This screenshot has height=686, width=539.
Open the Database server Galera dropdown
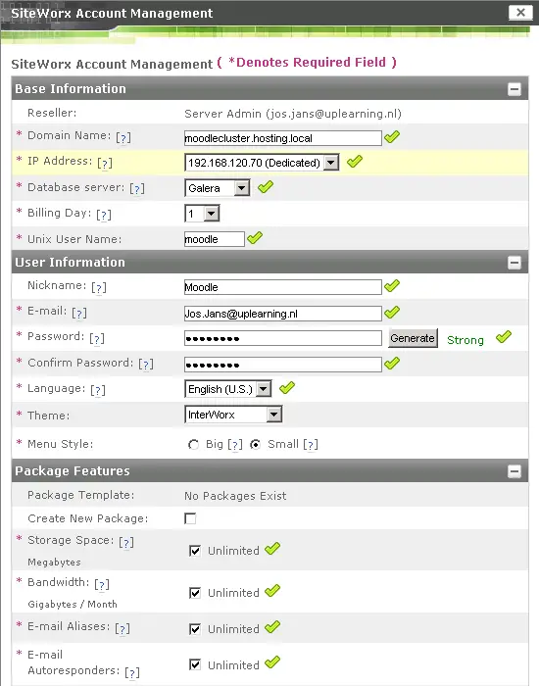click(x=217, y=188)
